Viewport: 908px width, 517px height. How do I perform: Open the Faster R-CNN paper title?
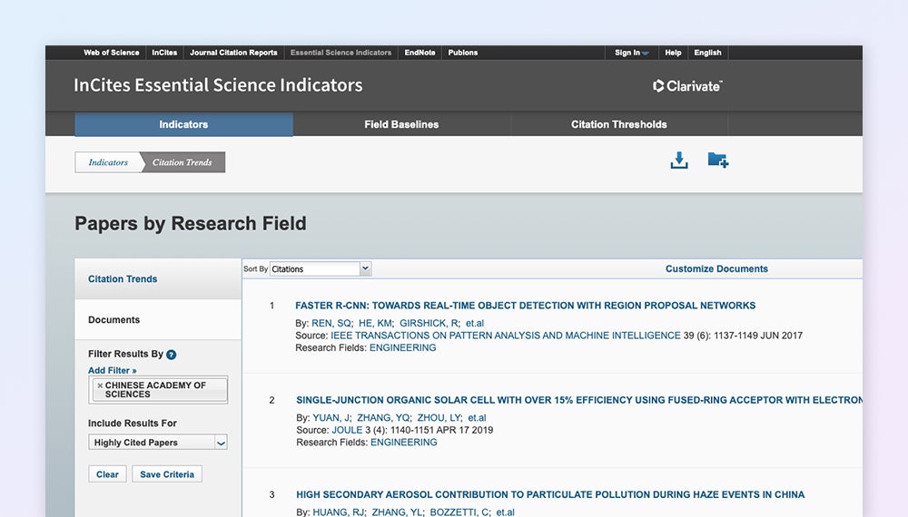coord(525,306)
